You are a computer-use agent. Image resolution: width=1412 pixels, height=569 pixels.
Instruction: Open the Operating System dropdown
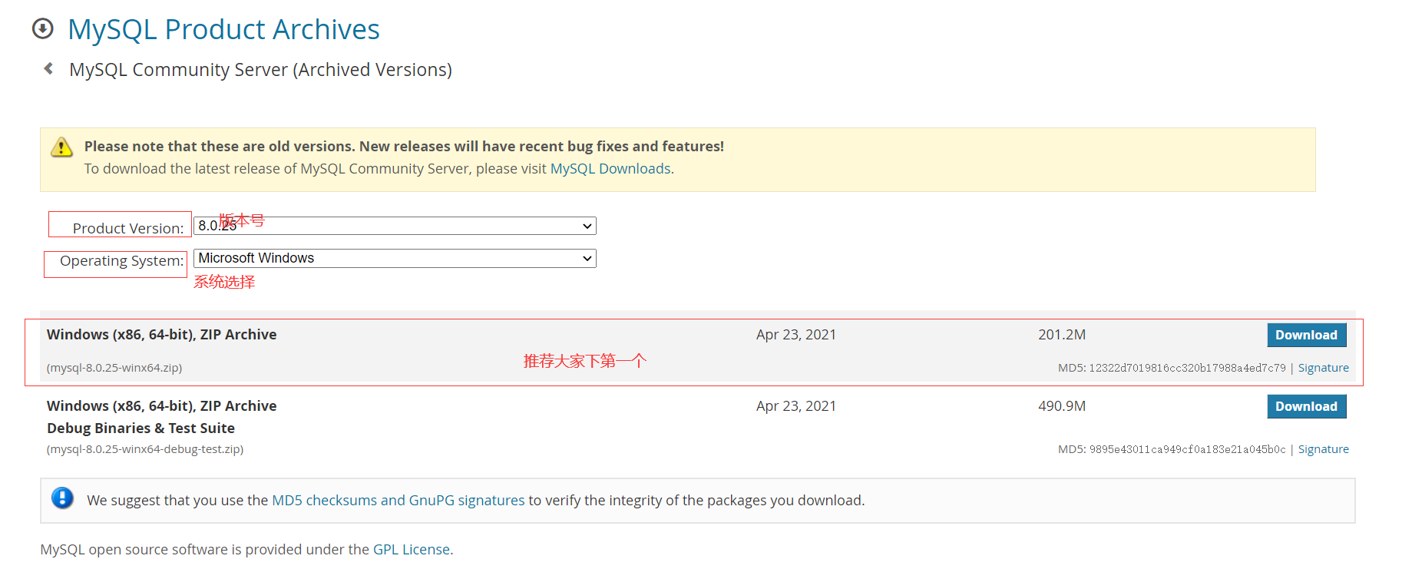[x=395, y=258]
